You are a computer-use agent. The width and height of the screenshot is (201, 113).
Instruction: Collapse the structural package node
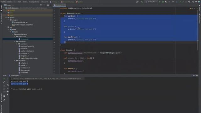(x=15, y=61)
